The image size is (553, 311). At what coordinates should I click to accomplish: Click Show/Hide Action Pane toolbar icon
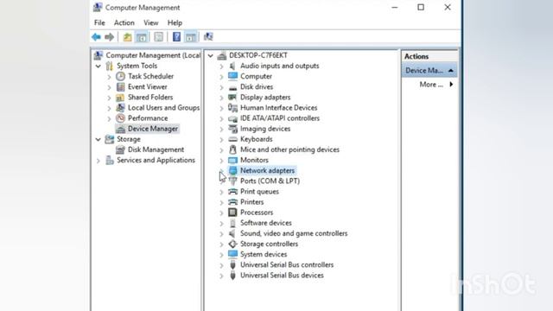pyautogui.click(x=191, y=36)
